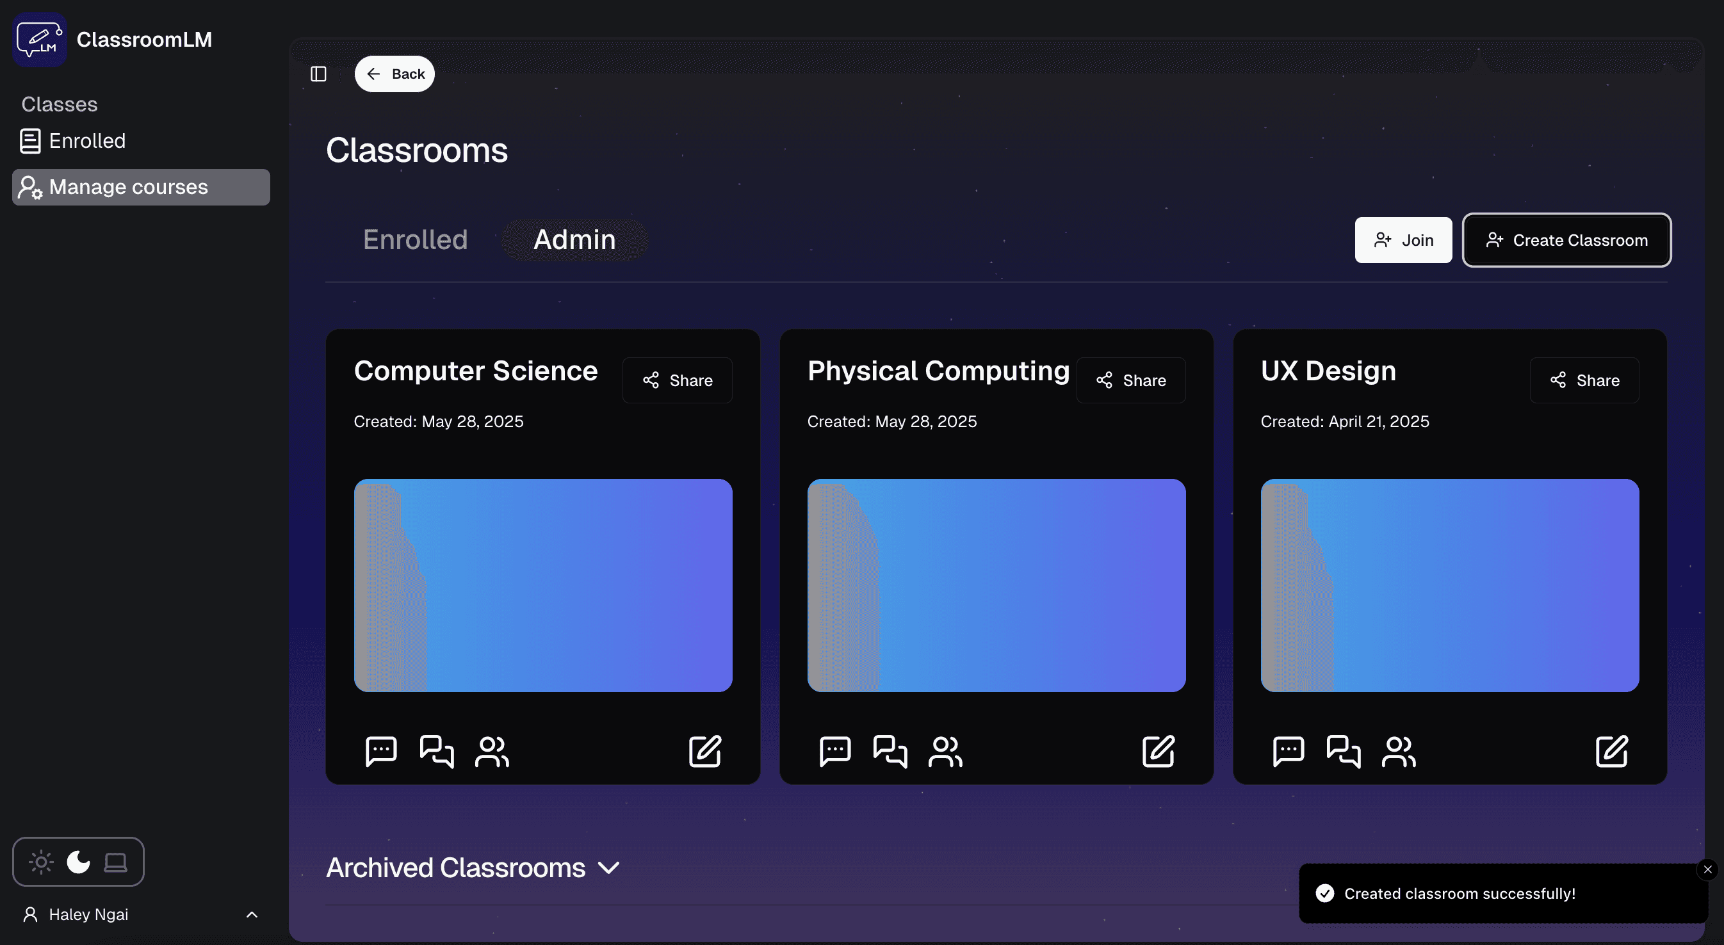Image resolution: width=1724 pixels, height=945 pixels.
Task: Dismiss the success notification toast
Action: click(1707, 869)
